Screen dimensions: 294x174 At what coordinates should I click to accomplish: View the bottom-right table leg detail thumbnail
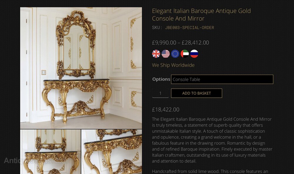(x=112, y=152)
